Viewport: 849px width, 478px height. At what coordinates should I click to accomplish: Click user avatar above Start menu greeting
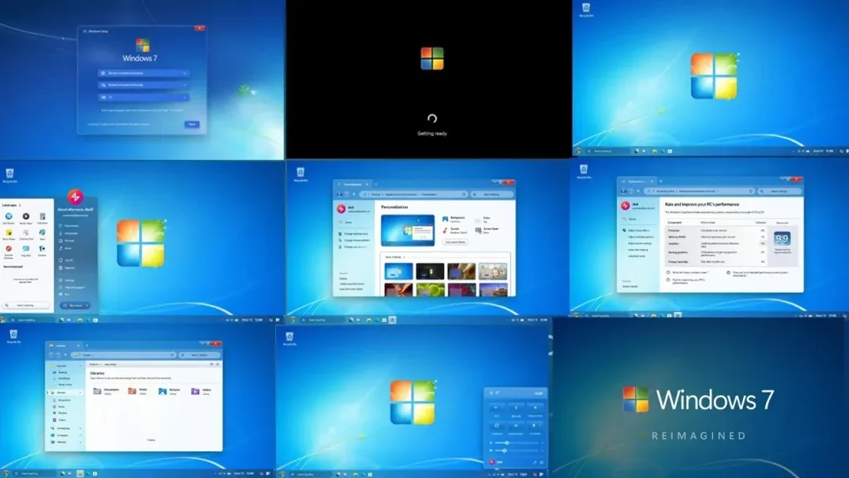[x=75, y=197]
